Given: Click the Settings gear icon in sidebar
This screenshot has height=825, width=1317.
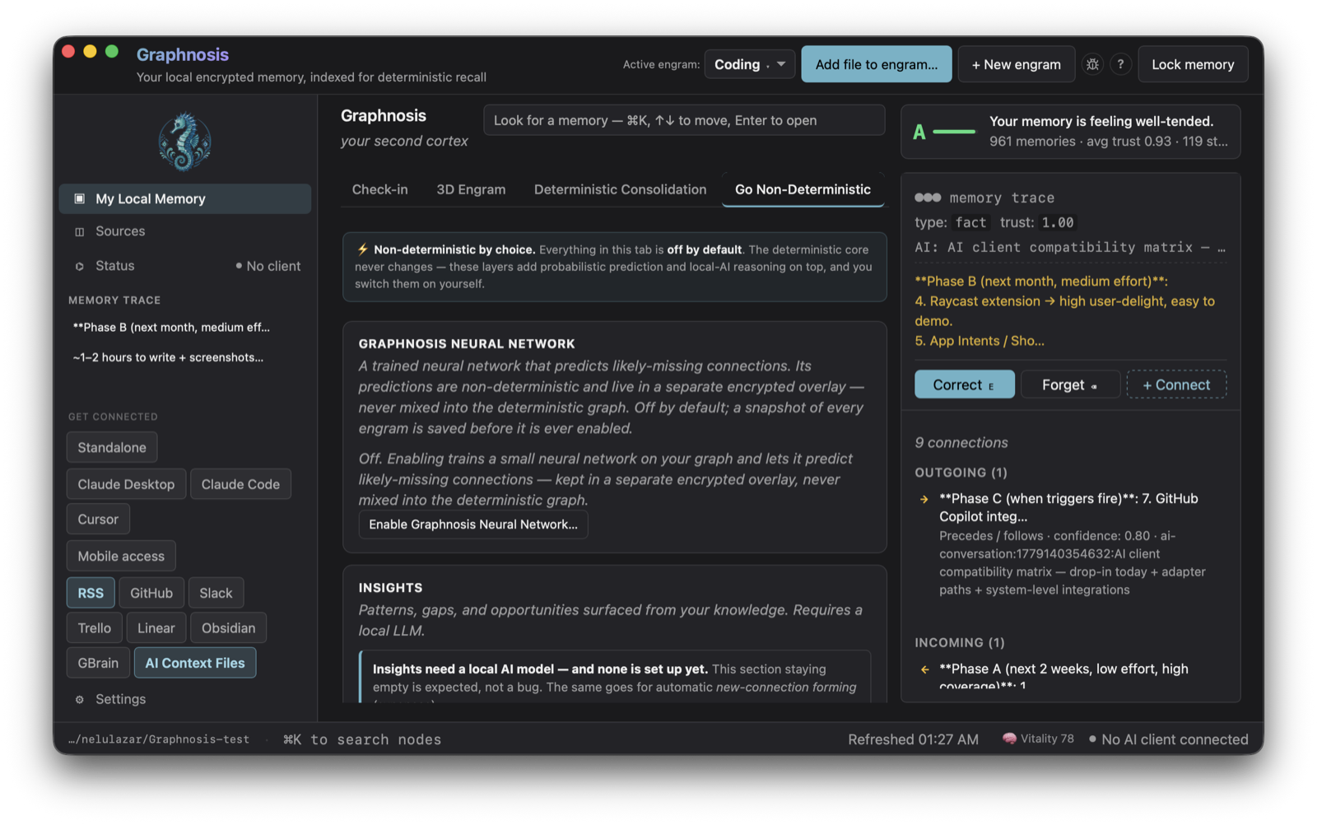Looking at the screenshot, I should 80,700.
